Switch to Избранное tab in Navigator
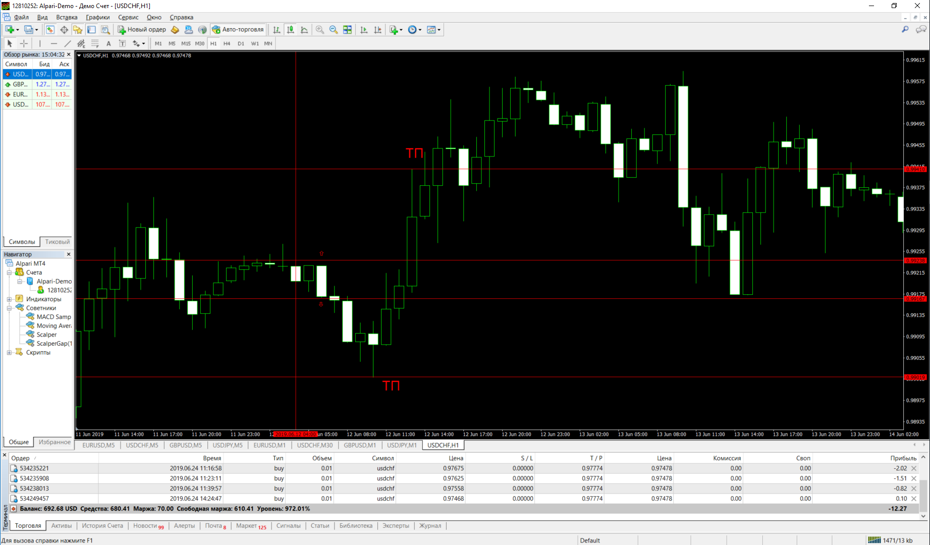 pos(54,442)
